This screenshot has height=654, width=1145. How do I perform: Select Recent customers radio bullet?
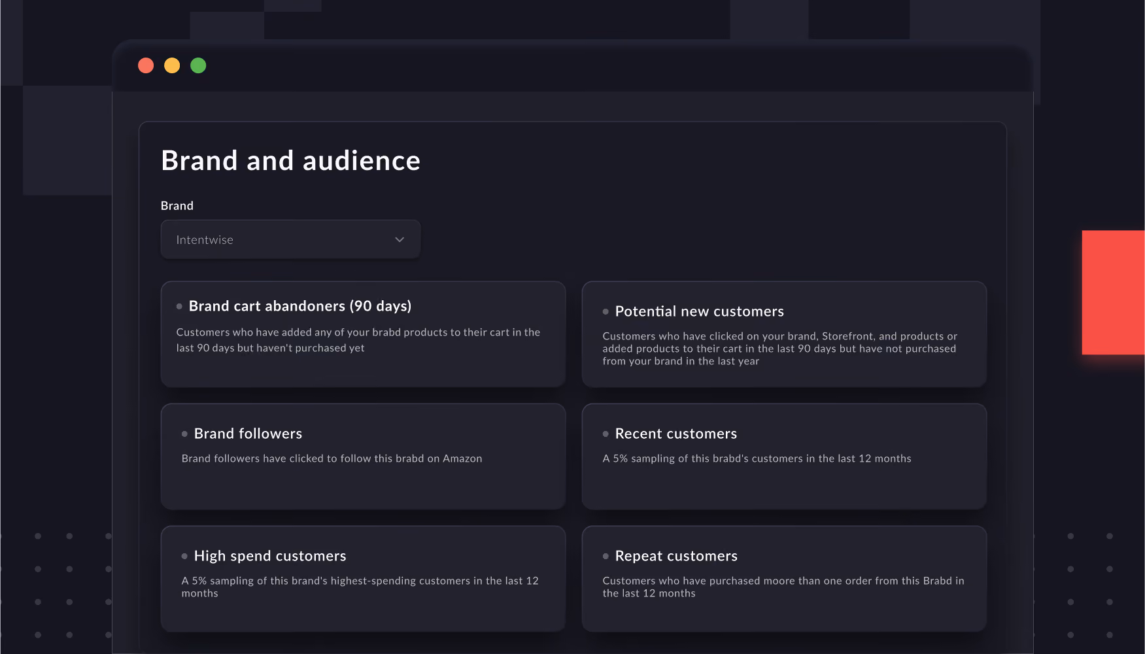pyautogui.click(x=606, y=434)
